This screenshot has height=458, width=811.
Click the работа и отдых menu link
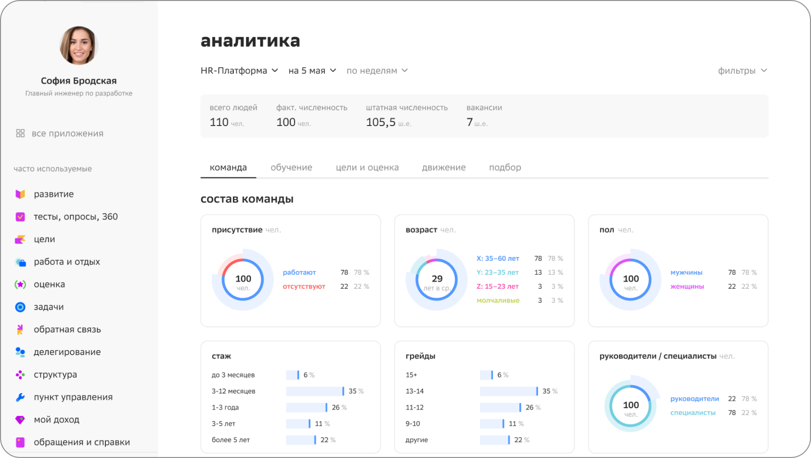(x=67, y=262)
